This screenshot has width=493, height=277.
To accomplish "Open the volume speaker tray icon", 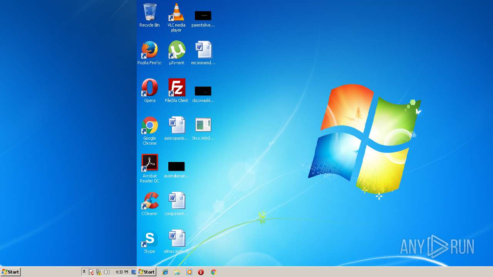I will (x=107, y=272).
